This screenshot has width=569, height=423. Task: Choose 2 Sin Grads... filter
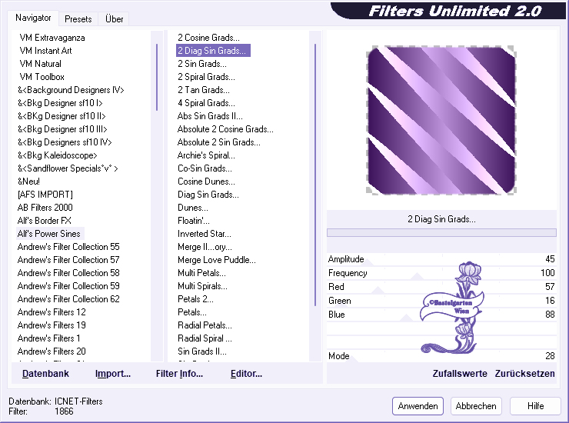click(x=202, y=64)
